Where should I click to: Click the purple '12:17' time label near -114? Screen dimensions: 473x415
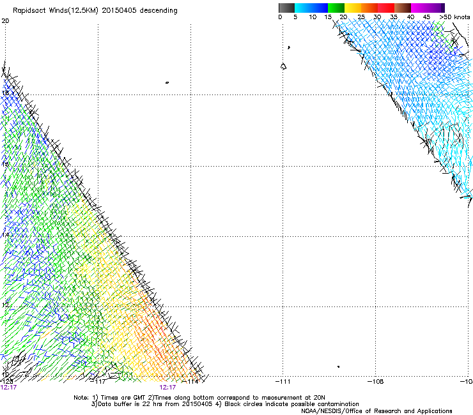point(167,388)
